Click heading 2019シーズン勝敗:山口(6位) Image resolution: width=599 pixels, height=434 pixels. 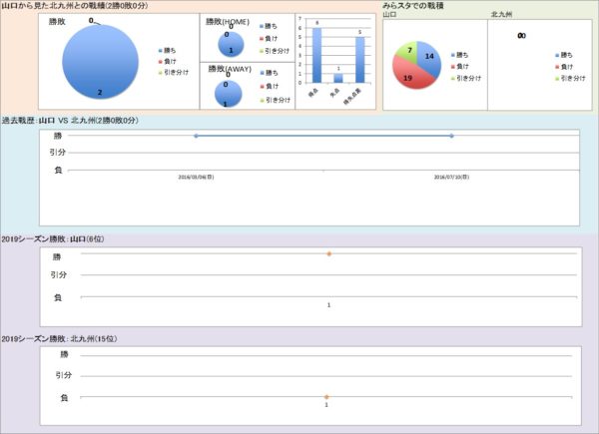tap(53, 239)
